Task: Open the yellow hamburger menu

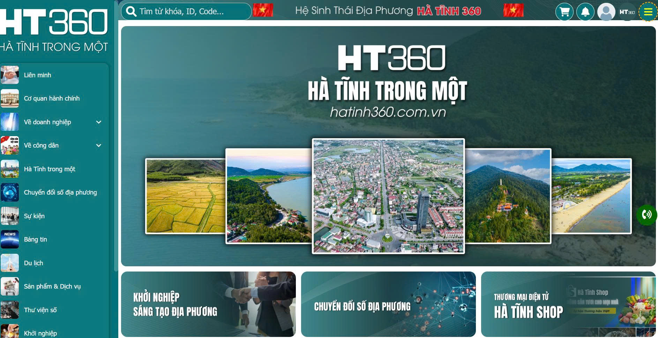Action: pos(648,12)
